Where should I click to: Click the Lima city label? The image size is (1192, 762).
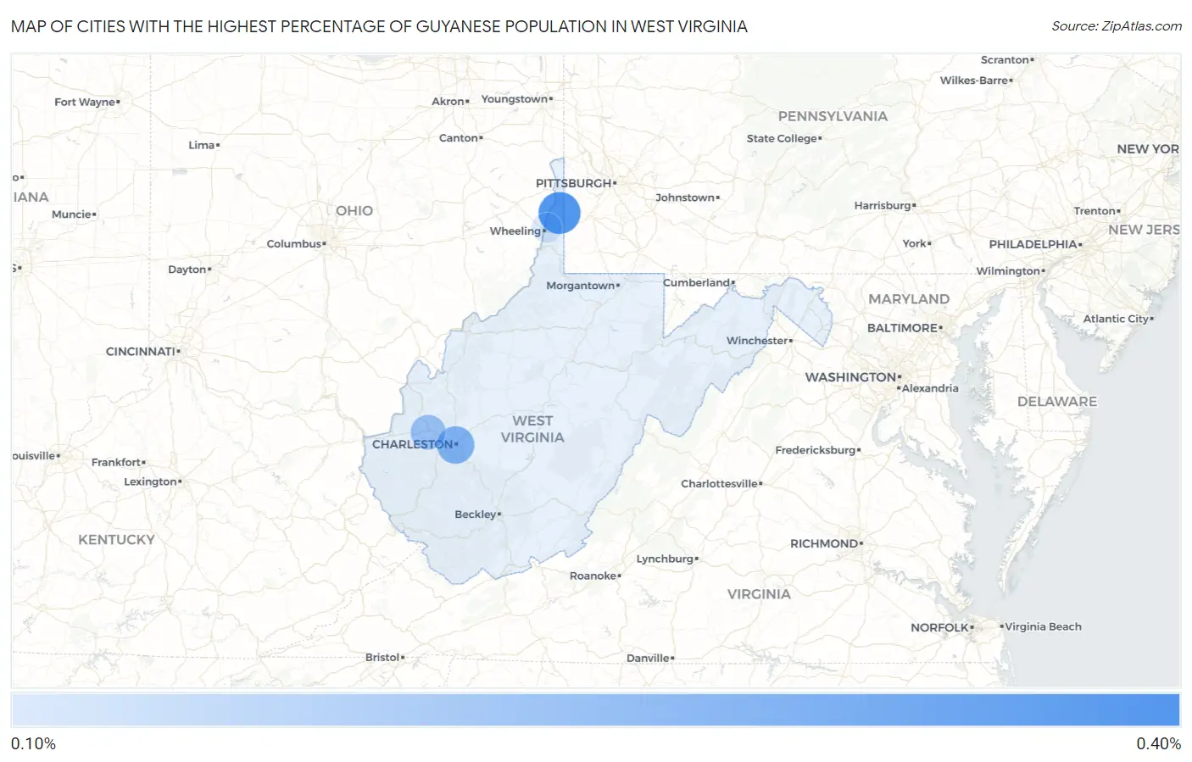point(202,146)
